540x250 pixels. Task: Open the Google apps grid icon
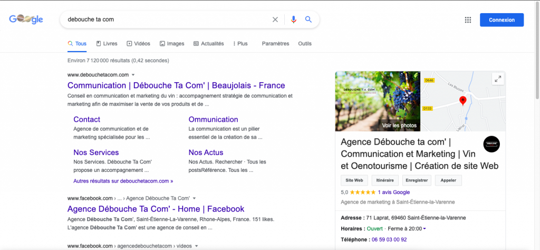468,20
